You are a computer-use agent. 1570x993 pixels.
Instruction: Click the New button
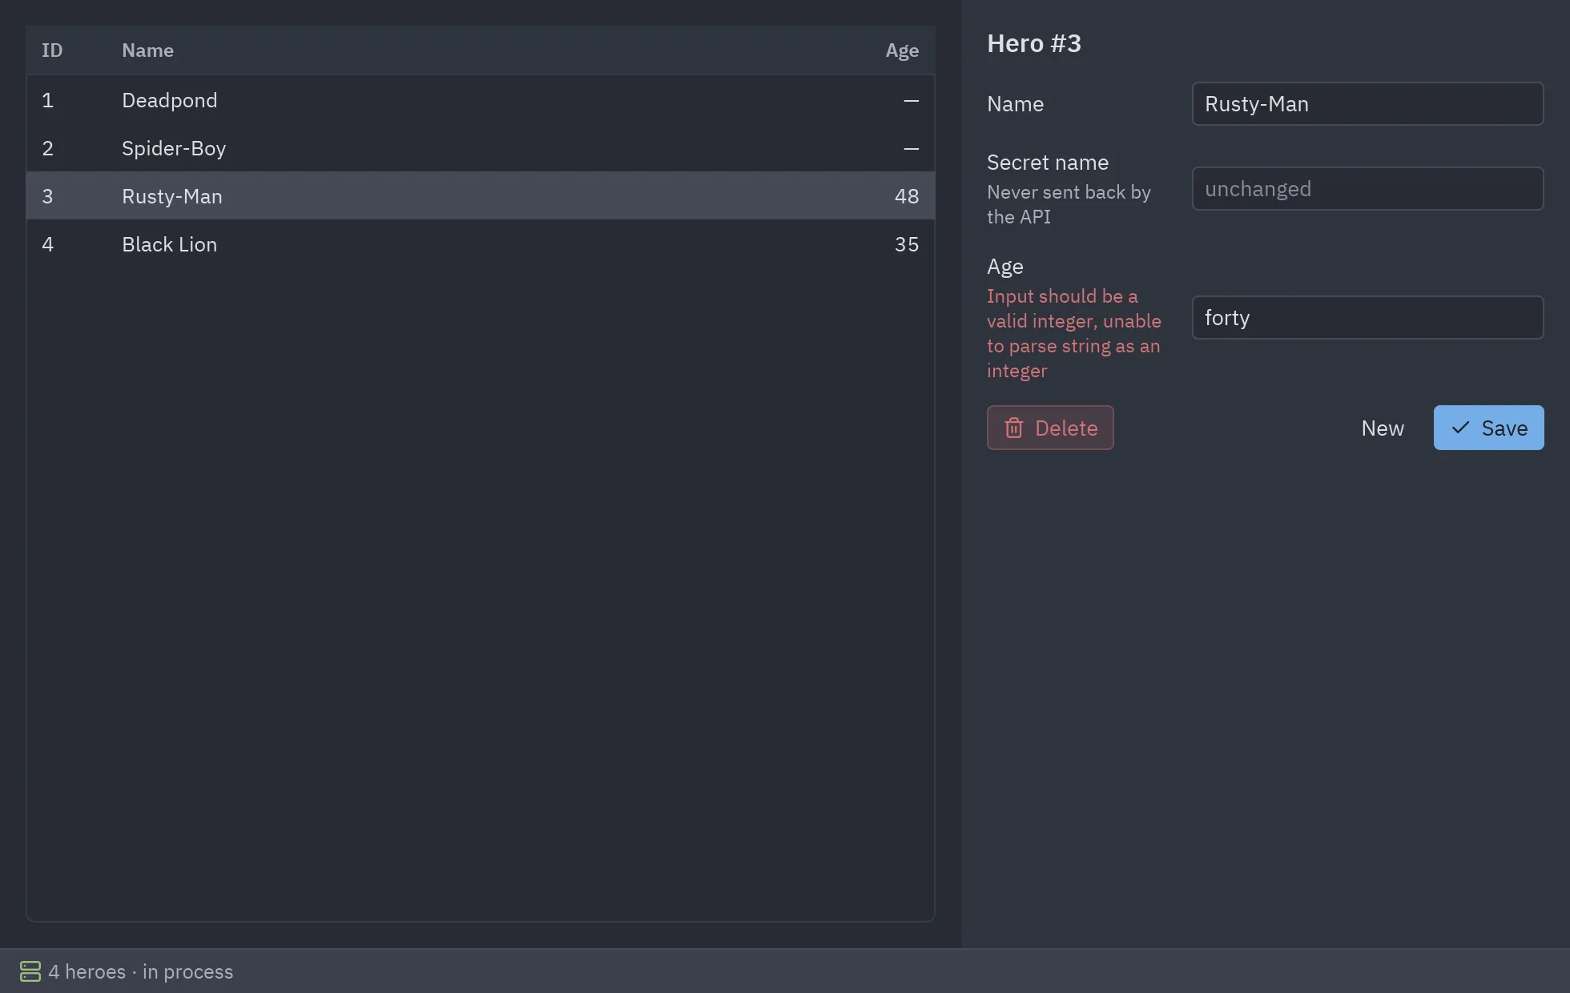pyautogui.click(x=1383, y=428)
